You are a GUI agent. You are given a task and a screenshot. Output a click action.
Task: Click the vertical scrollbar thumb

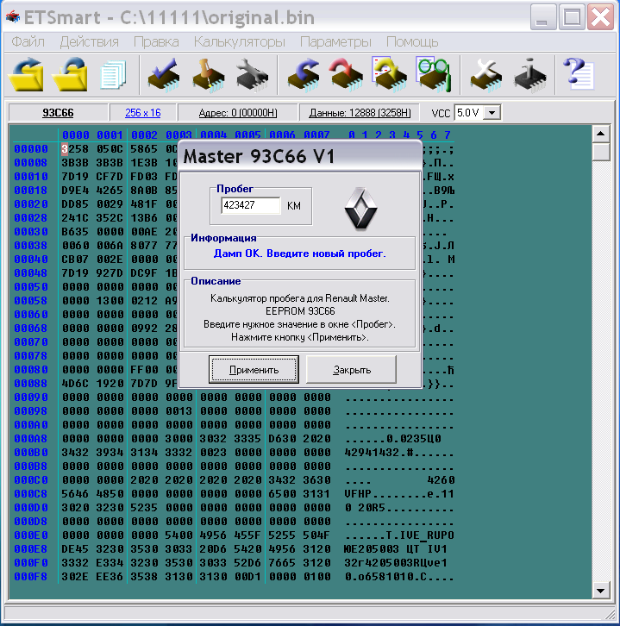(601, 152)
